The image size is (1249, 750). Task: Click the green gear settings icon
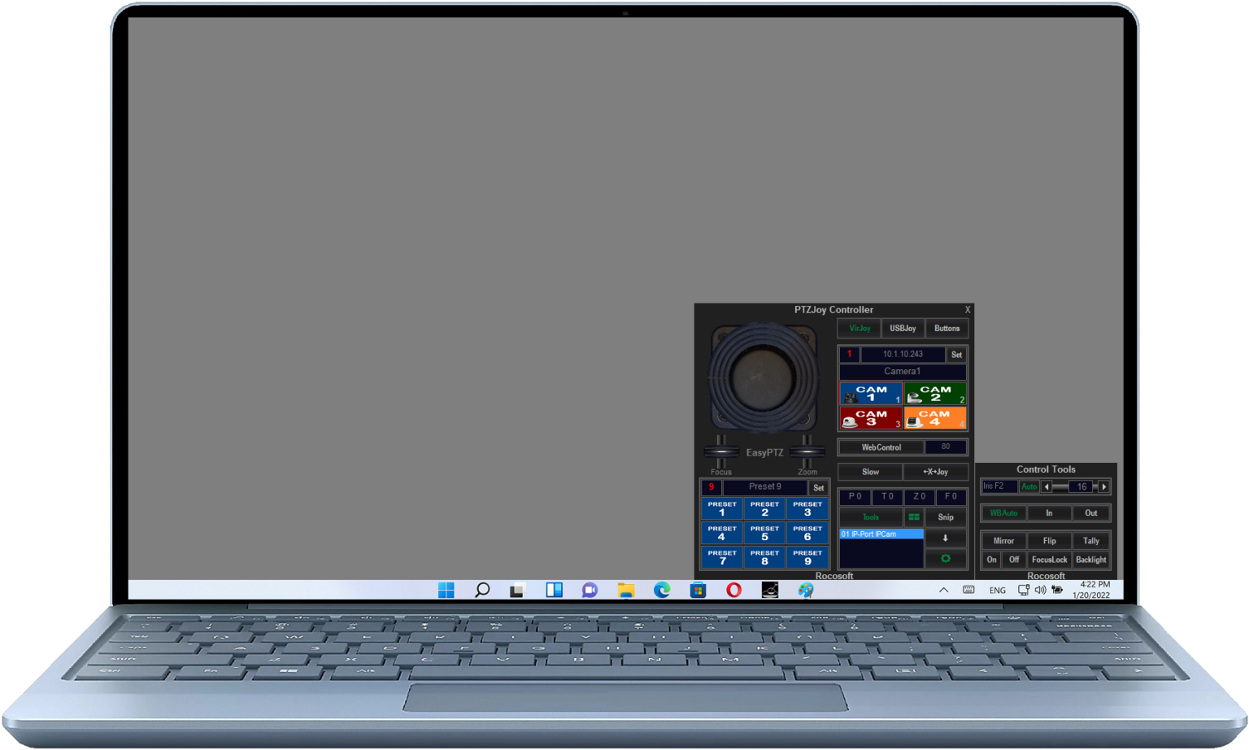pos(946,558)
